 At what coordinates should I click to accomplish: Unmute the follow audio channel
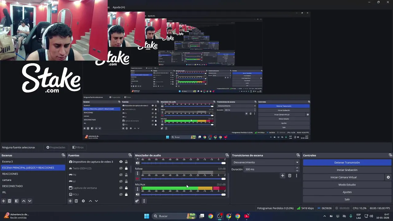point(138,179)
